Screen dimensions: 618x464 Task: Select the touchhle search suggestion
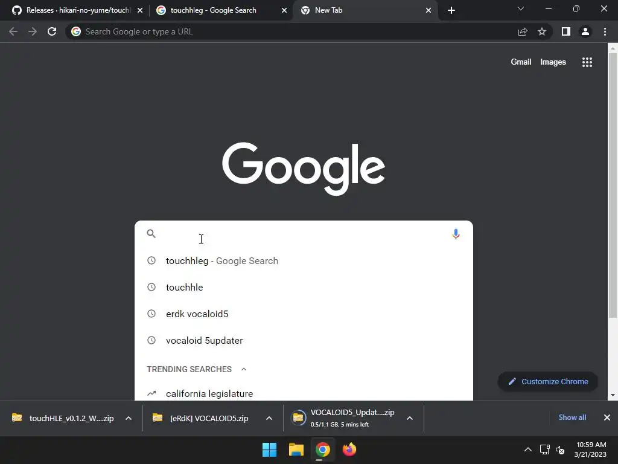(x=304, y=287)
